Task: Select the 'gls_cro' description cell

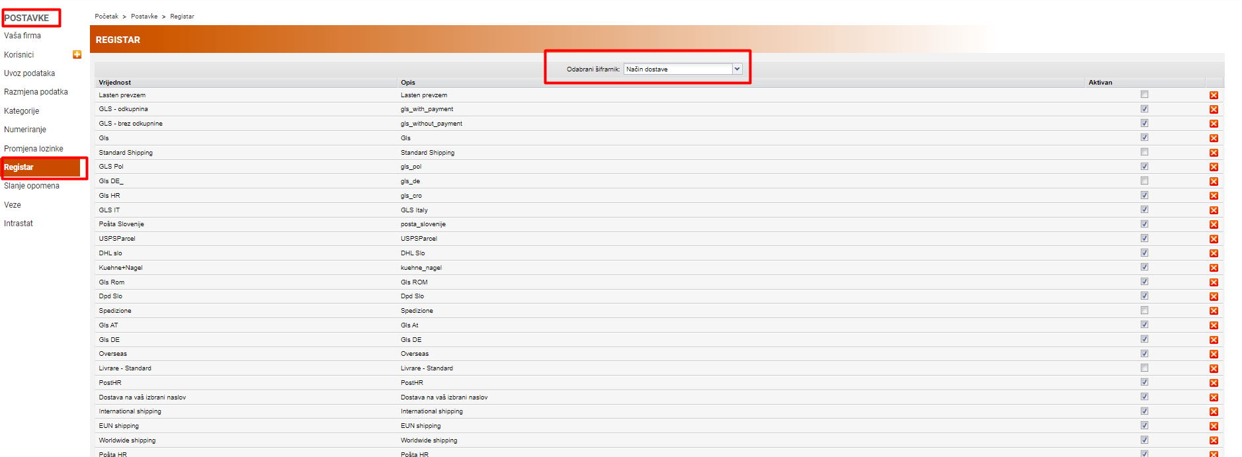Action: coord(411,196)
